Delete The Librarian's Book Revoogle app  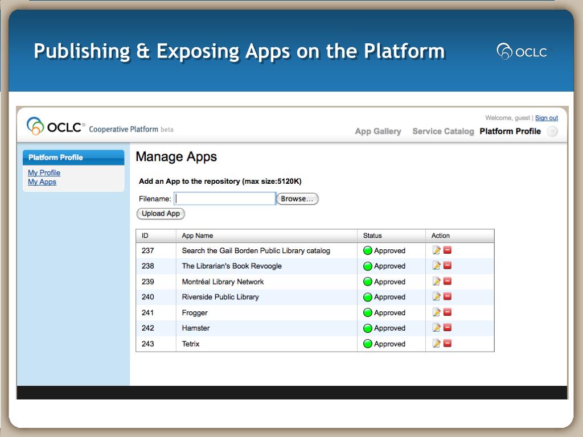point(447,265)
